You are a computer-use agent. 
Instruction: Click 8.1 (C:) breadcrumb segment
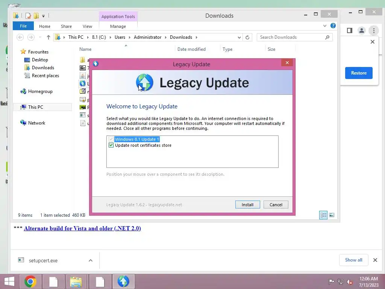(99, 37)
